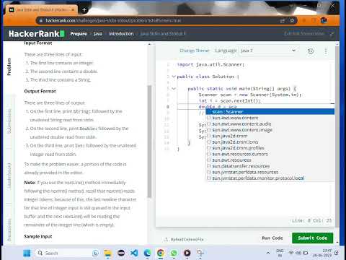Open the Windows Start menu
This screenshot has height=260, width=346.
click(x=27, y=253)
